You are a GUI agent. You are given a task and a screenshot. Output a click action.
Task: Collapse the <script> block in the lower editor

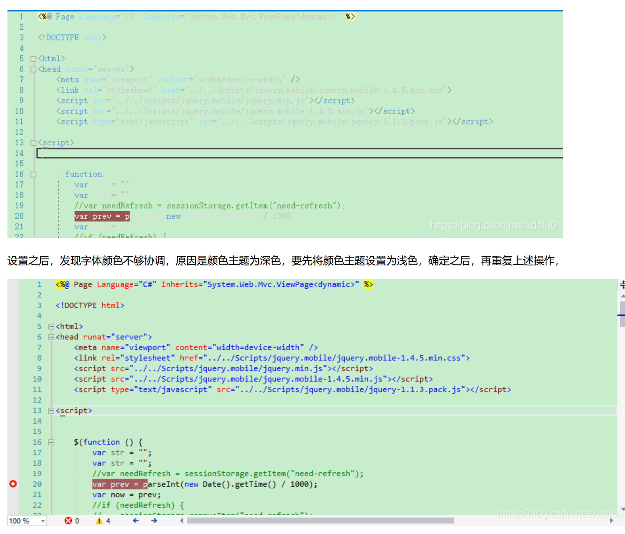pos(51,410)
